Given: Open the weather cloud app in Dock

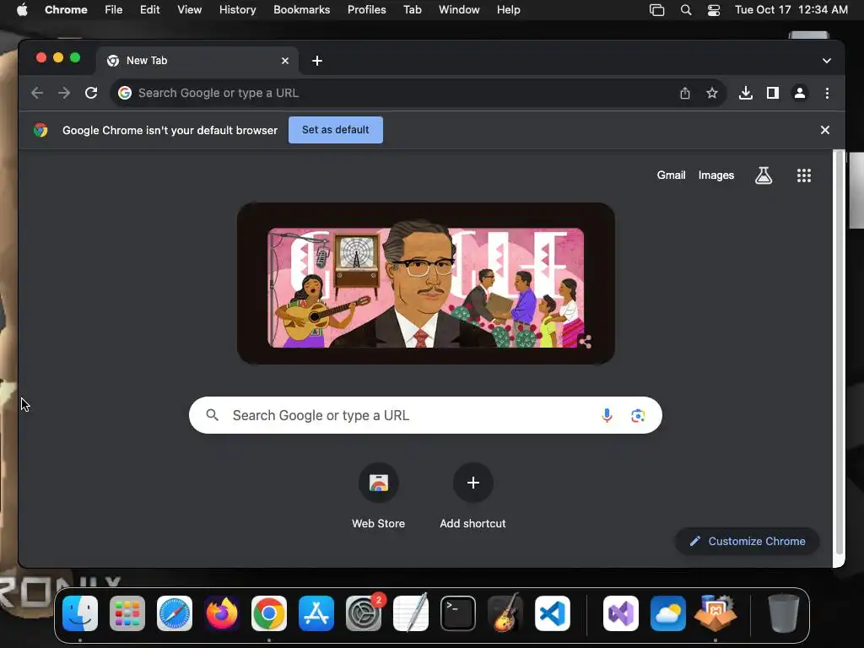Looking at the screenshot, I should coord(668,613).
